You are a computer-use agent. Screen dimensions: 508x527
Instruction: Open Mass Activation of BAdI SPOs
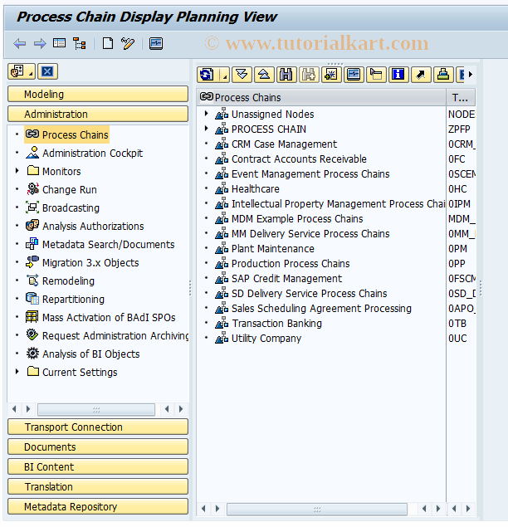tap(109, 318)
